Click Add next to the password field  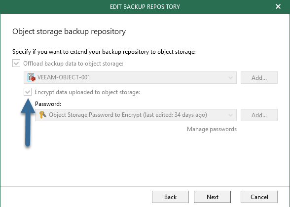(x=259, y=115)
